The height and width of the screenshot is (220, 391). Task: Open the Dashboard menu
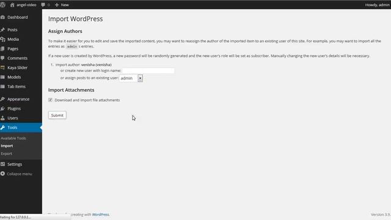[18, 17]
